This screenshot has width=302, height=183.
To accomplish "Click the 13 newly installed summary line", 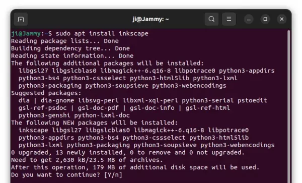I will click(128, 153).
